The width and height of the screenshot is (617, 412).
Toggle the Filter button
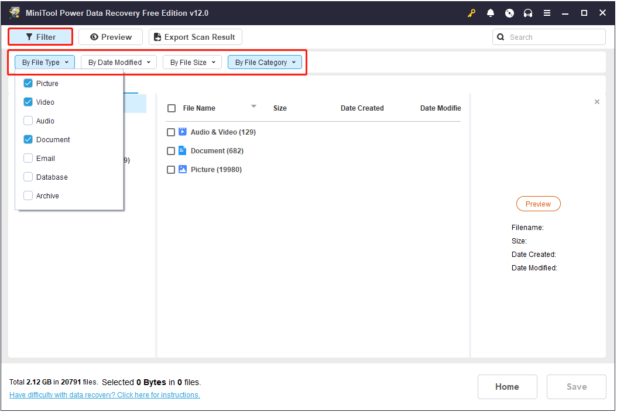coord(40,37)
